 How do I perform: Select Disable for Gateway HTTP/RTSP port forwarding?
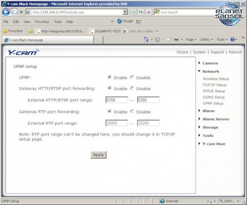(x=132, y=88)
